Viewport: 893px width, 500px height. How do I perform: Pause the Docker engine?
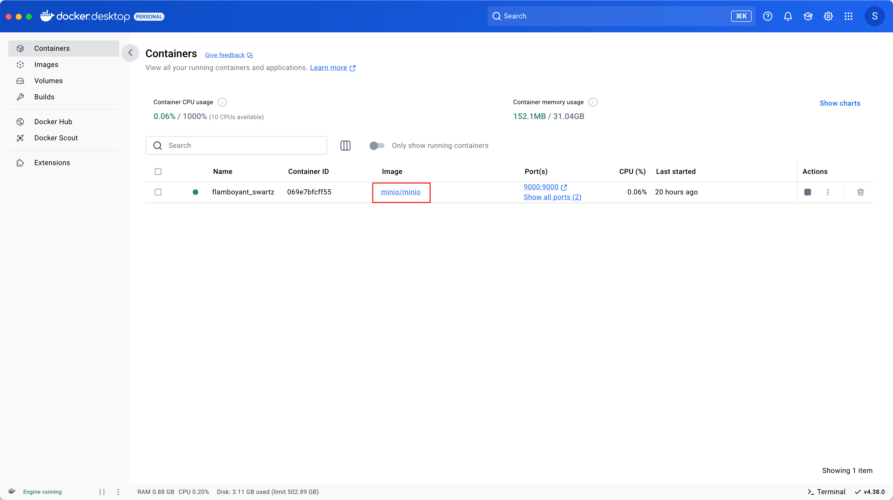click(x=102, y=492)
